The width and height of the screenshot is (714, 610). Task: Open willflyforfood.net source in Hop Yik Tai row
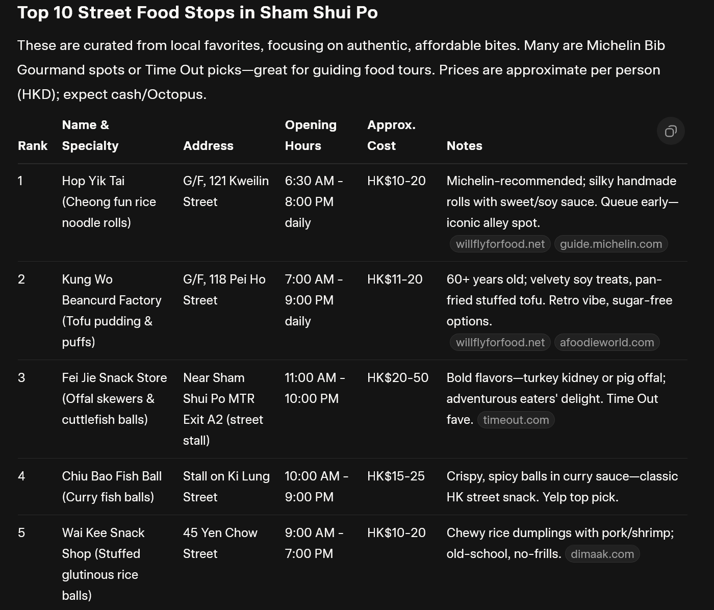500,244
